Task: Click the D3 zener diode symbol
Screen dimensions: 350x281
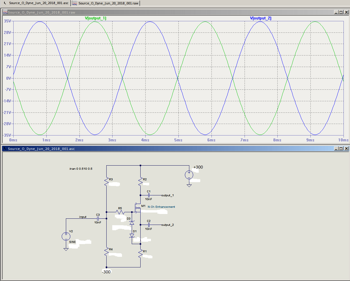Action: pos(132,223)
